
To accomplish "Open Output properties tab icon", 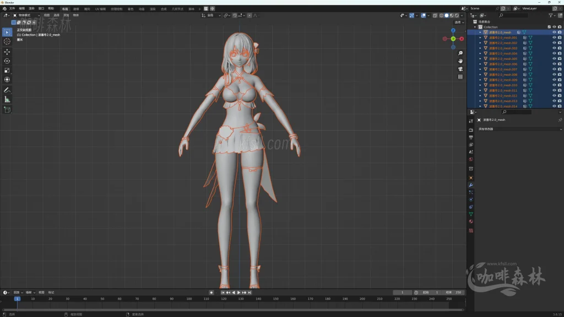I will coord(471,137).
